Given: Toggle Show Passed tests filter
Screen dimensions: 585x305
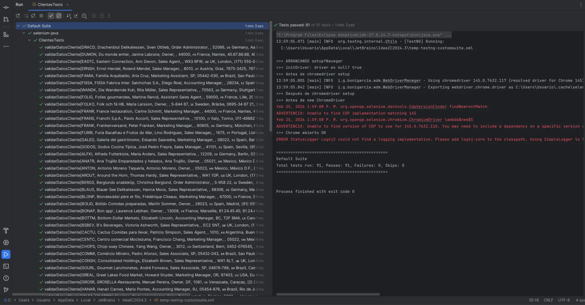Looking at the screenshot, I should click(x=51, y=16).
